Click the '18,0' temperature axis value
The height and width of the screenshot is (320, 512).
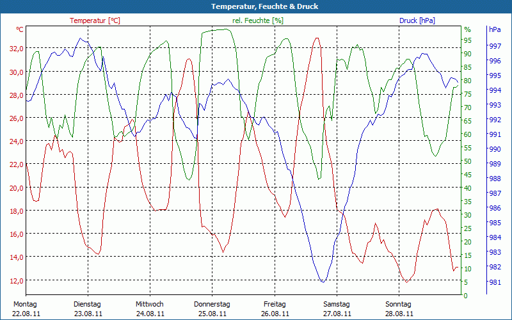[17, 211]
